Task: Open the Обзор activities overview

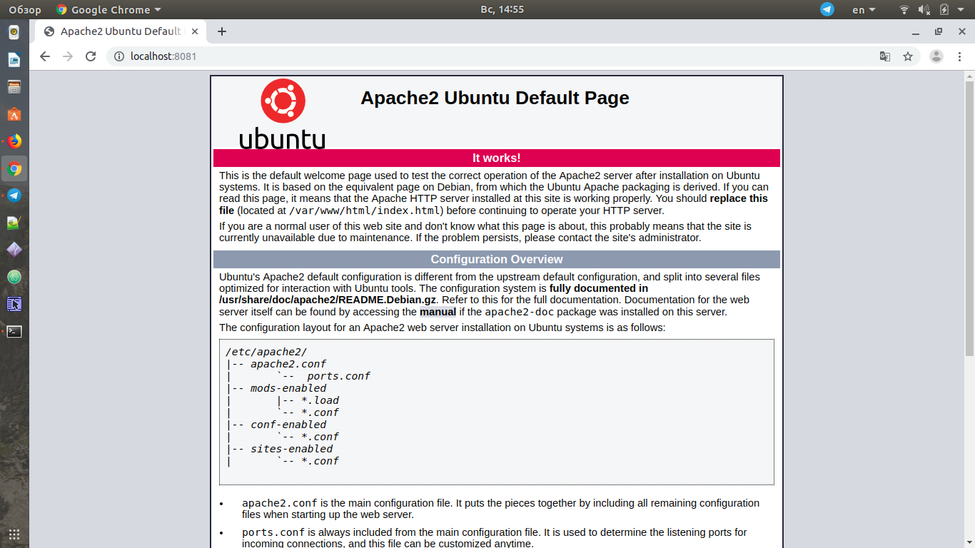Action: point(25,9)
